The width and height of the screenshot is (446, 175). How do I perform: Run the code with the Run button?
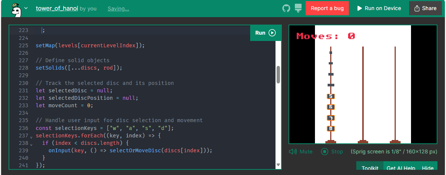[x=265, y=33]
